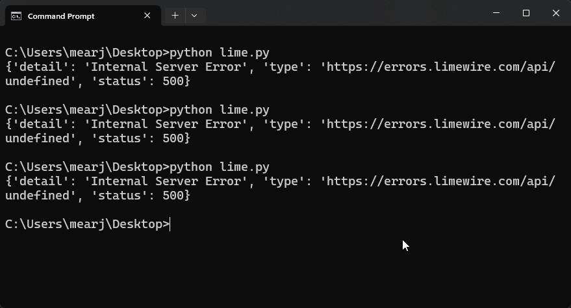571x308 pixels.
Task: Maximize the terminal window
Action: (526, 13)
